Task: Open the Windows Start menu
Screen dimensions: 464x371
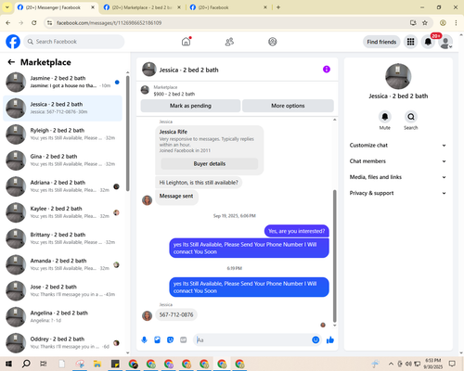Action: [x=8, y=364]
